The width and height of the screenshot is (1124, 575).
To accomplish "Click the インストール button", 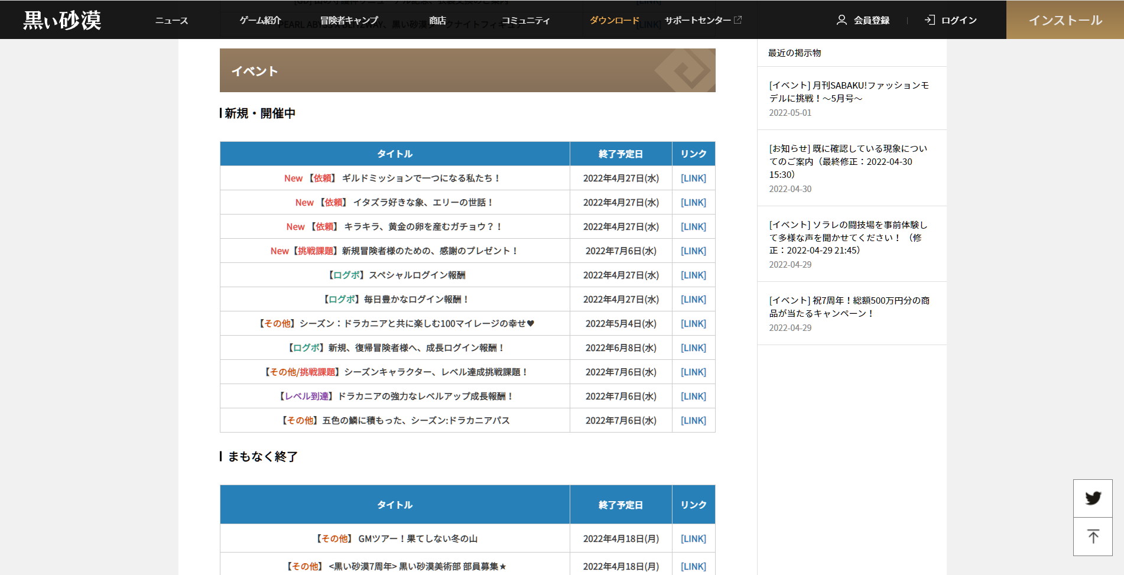I will point(1065,20).
